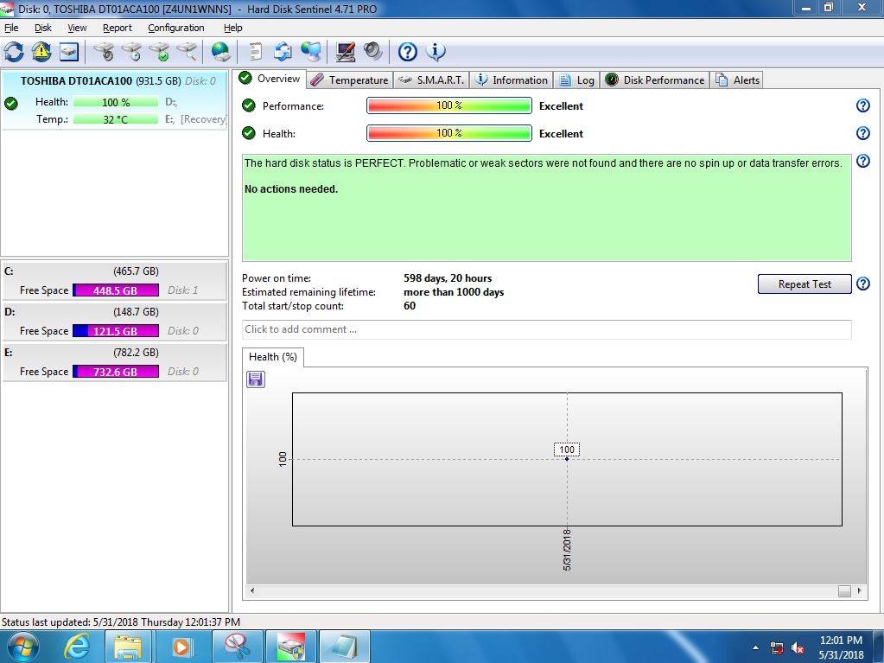Screen dimensions: 884x663
Task: Click the hard disk with magnifier icon
Action: 187,52
